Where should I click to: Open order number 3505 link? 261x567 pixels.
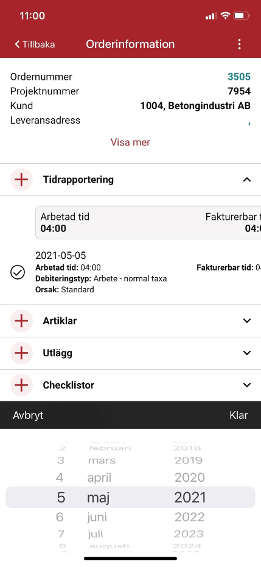pyautogui.click(x=239, y=77)
